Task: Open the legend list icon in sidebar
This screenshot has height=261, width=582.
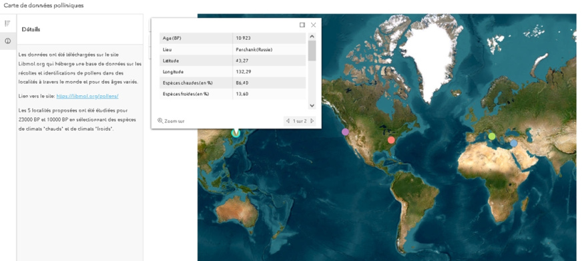Action: pos(7,23)
